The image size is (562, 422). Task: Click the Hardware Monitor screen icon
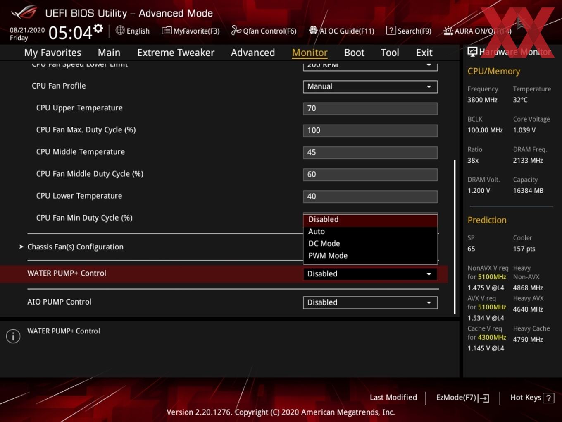pyautogui.click(x=472, y=52)
